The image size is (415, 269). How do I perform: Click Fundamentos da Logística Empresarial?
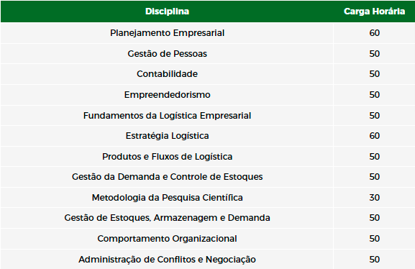[167, 116]
